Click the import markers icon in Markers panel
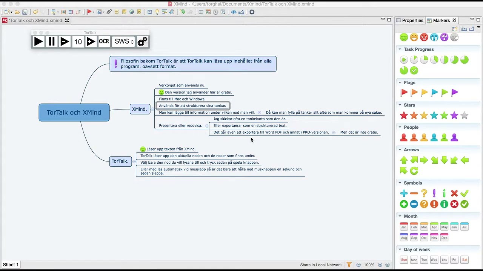483x271 pixels. [464, 29]
